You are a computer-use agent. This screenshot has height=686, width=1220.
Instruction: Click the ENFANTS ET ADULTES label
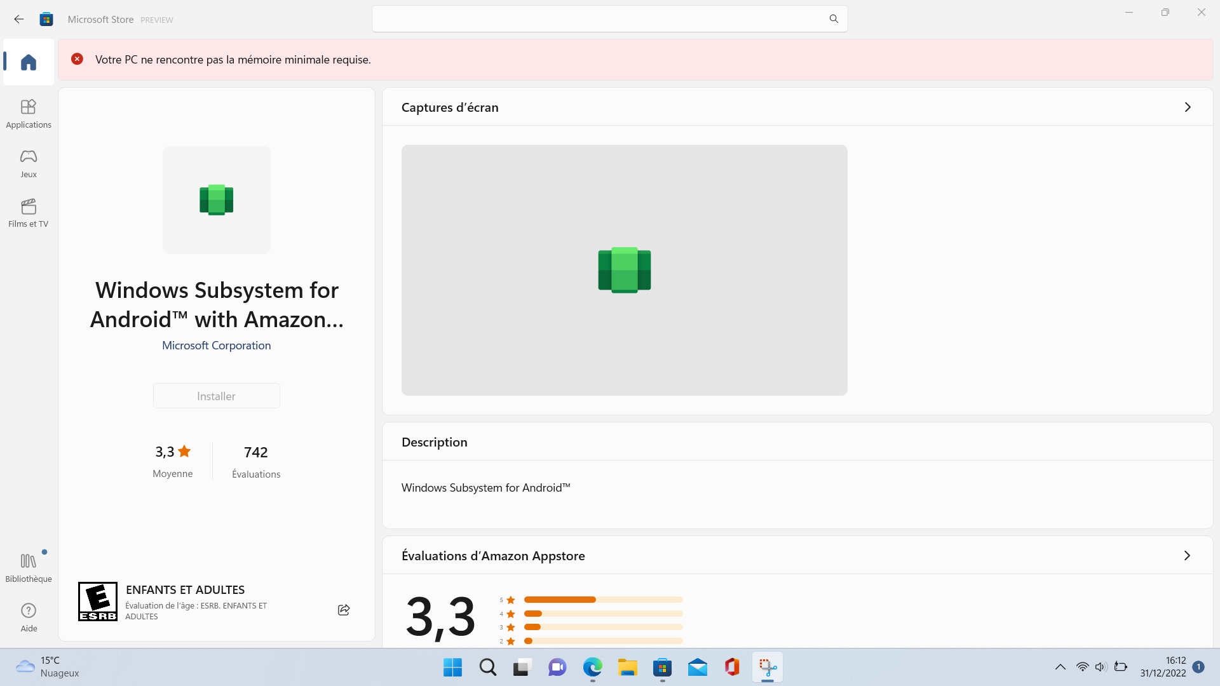coord(185,590)
